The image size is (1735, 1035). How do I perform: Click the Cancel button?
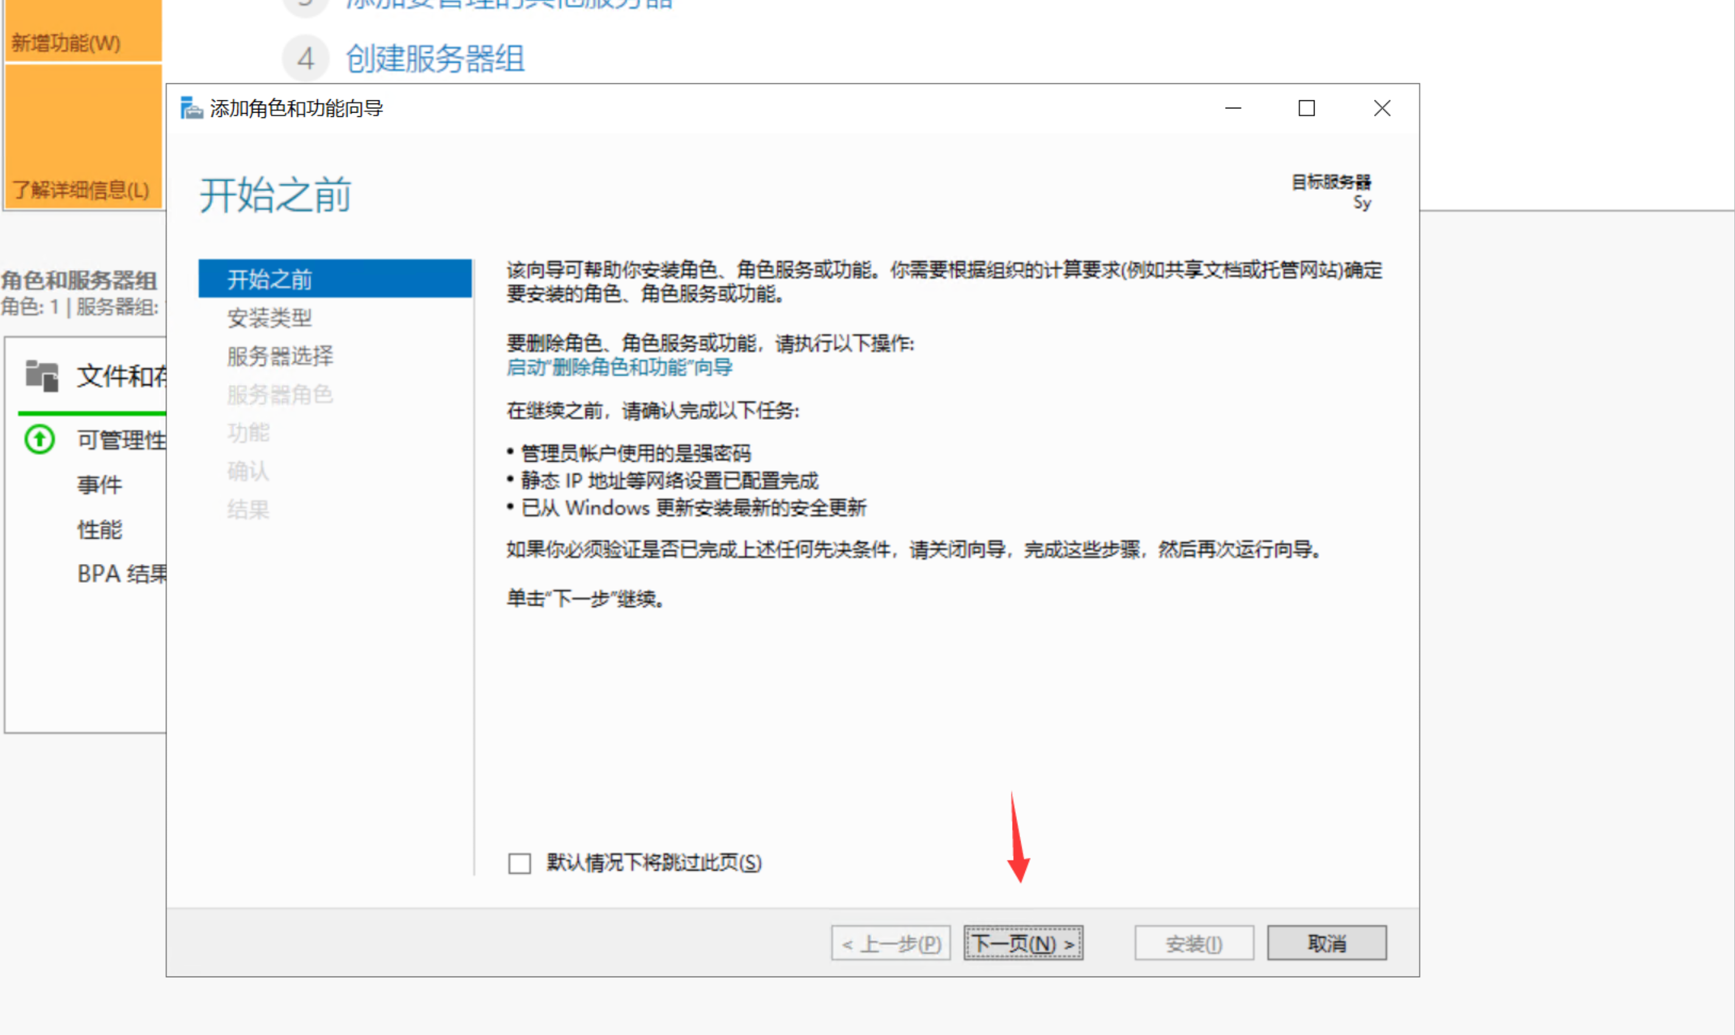tap(1327, 943)
